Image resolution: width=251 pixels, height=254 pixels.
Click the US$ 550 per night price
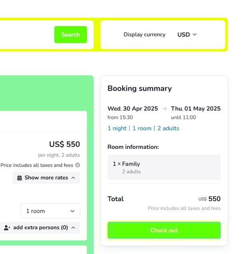tap(64, 144)
